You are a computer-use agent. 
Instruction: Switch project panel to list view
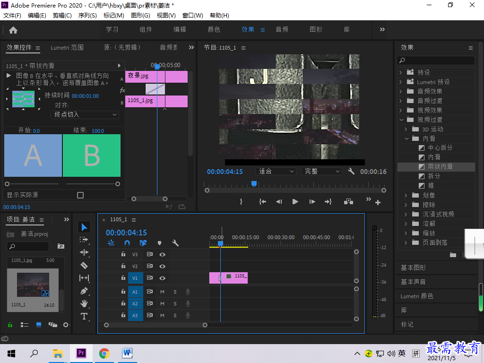coord(25,325)
